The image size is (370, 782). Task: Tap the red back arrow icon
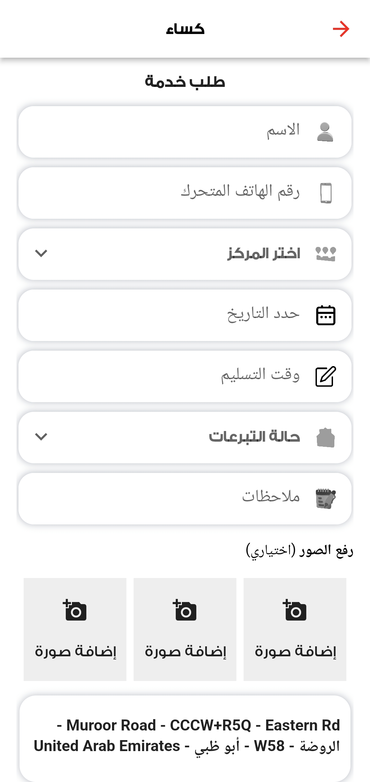point(341,29)
